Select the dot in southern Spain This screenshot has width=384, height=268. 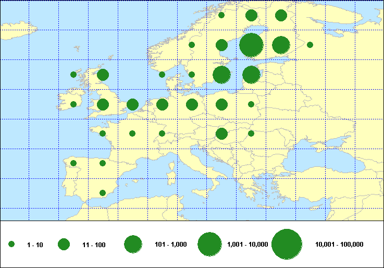pos(103,193)
